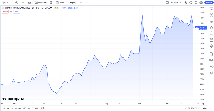Click the D delayed-data status badge
214x111 pixels.
coord(58,8)
